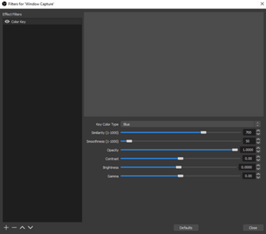The height and width of the screenshot is (234, 266).
Task: Select the Color Key filter row
Action: click(x=42, y=22)
